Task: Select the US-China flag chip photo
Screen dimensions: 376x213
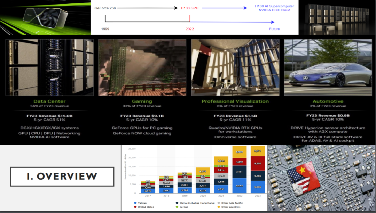Action: point(322,178)
